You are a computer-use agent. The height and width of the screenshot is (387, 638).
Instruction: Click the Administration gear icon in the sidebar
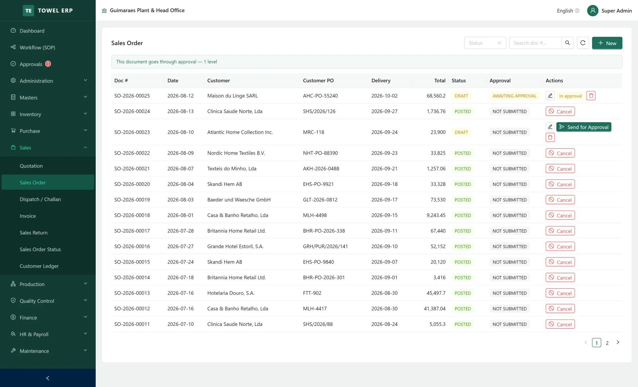(13, 80)
